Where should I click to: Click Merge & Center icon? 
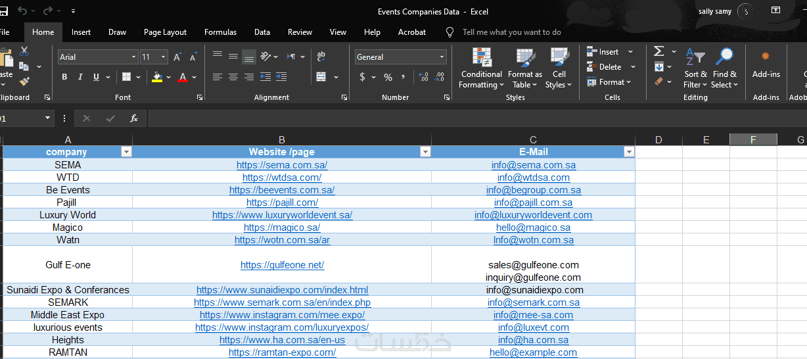[321, 77]
